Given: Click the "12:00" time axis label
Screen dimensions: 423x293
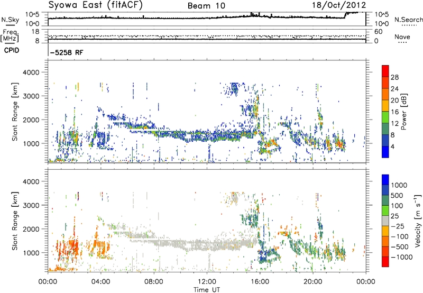Looking at the screenshot, I should coord(207,282).
